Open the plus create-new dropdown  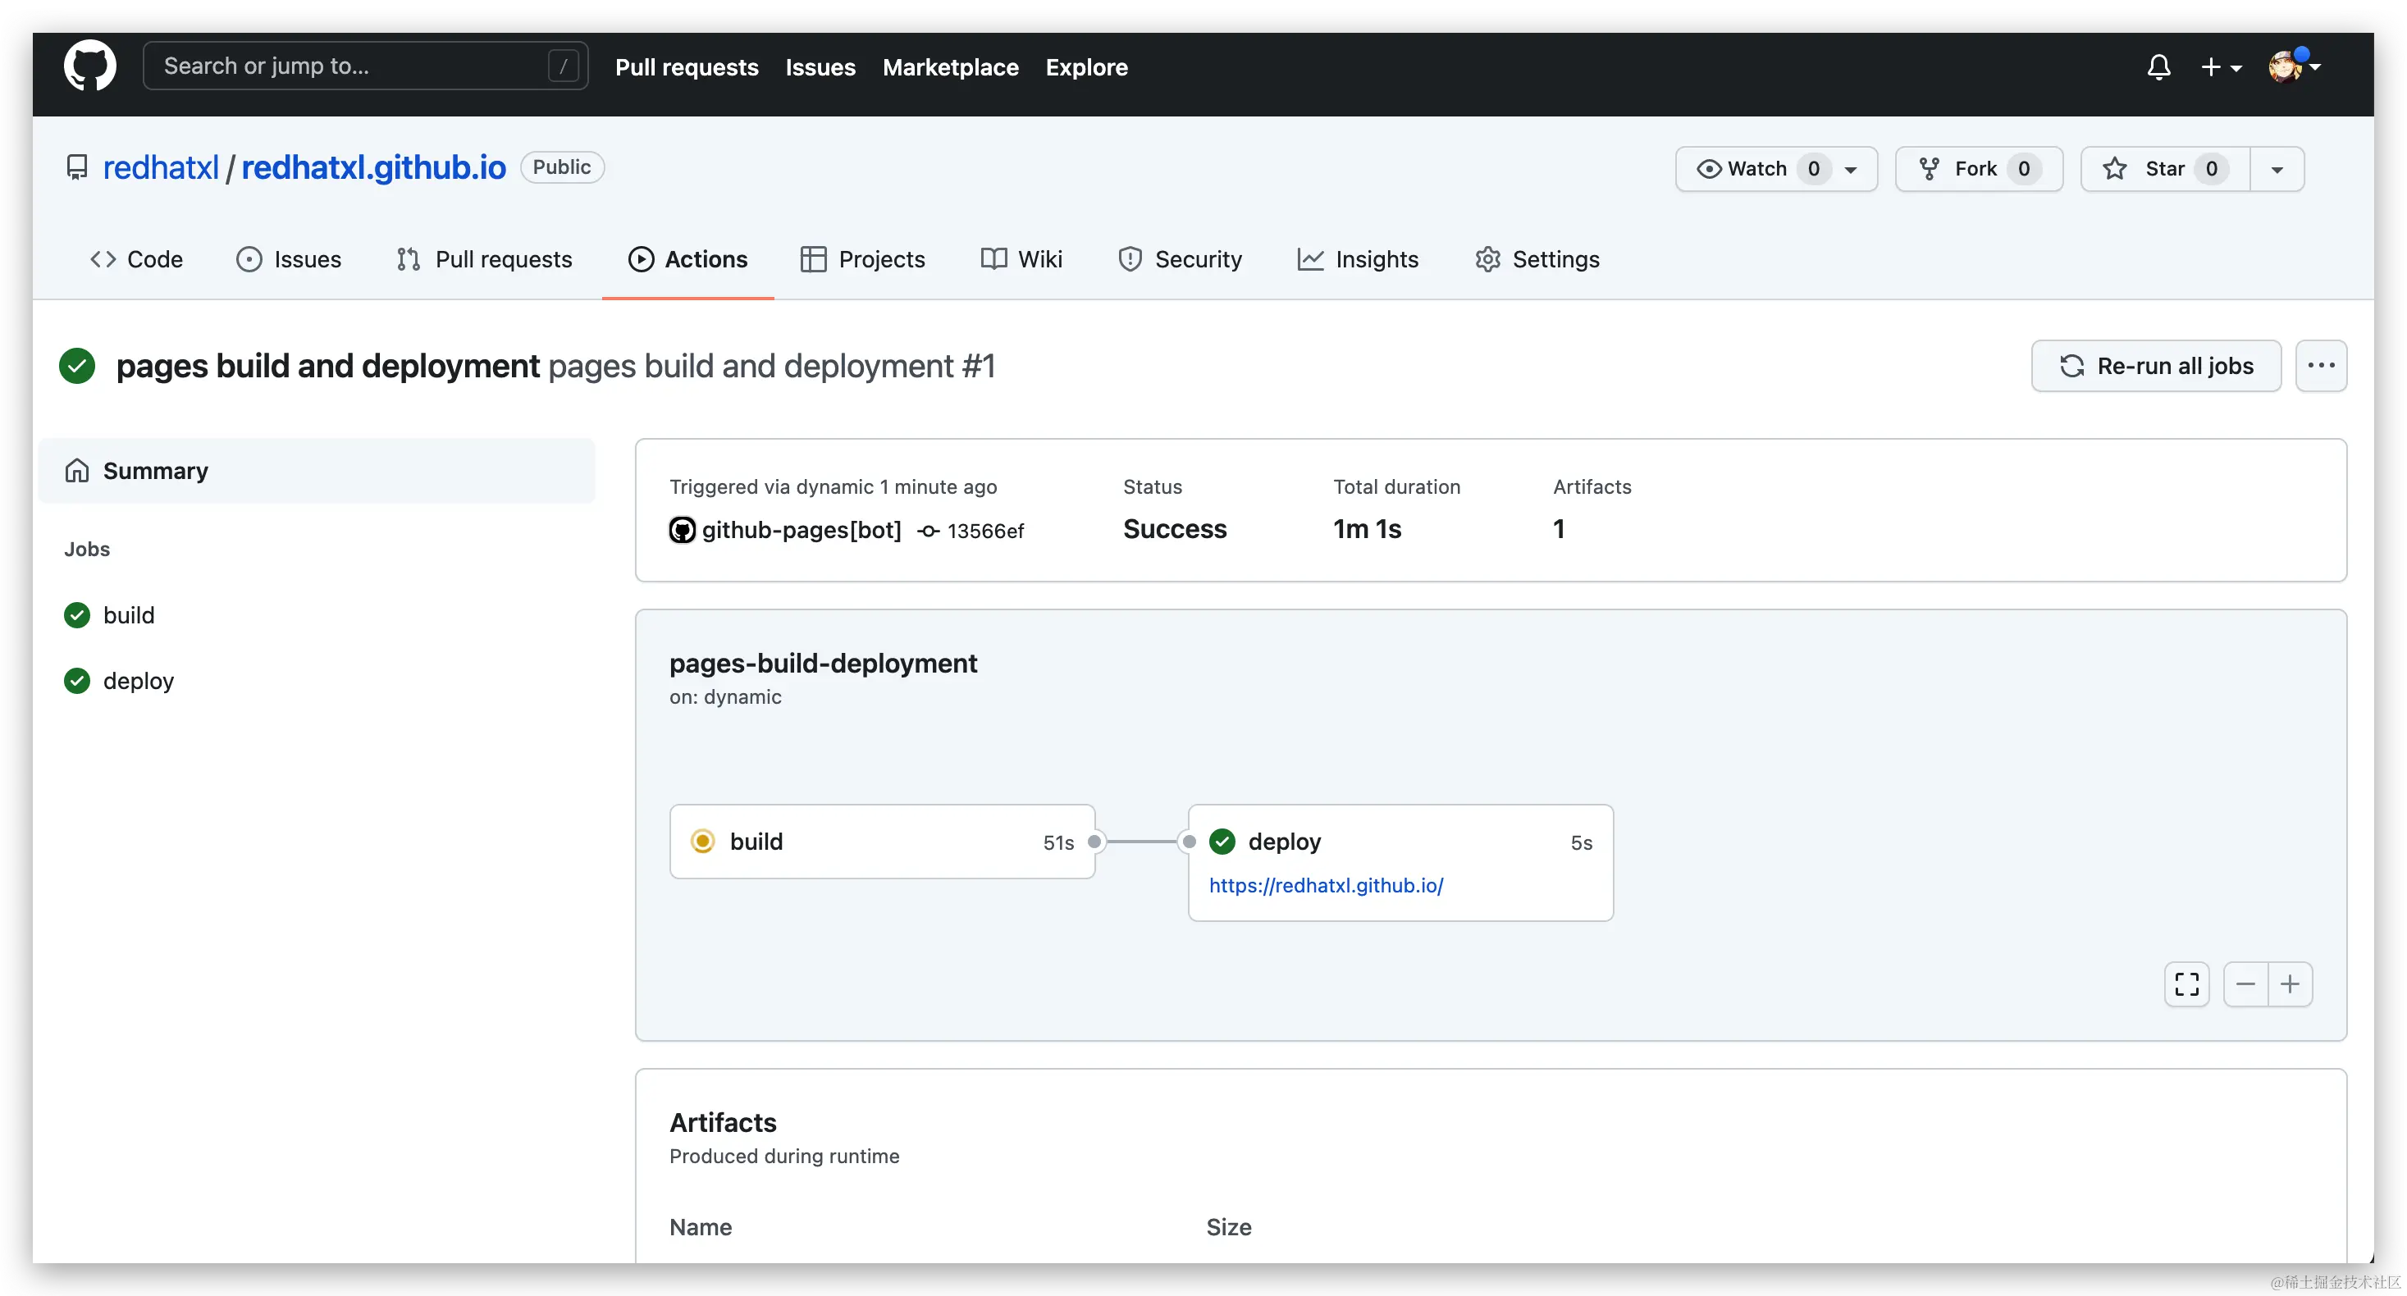(x=2221, y=66)
